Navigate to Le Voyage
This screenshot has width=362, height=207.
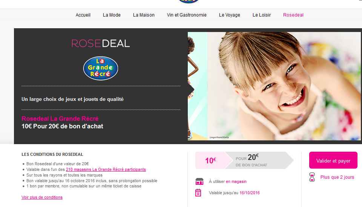(x=230, y=15)
